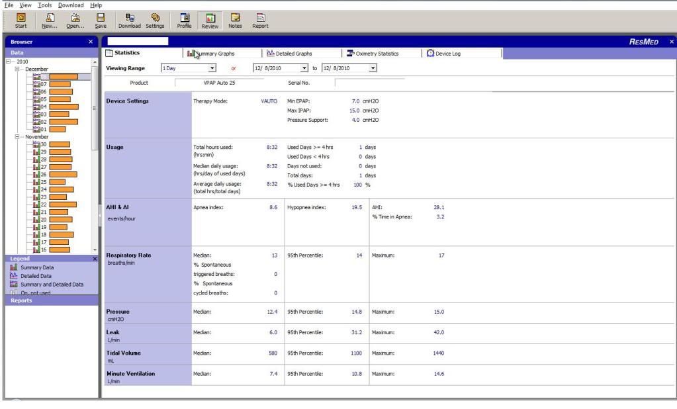677x409 pixels.
Task: Select November 18 in the data tree
Action: click(53, 234)
